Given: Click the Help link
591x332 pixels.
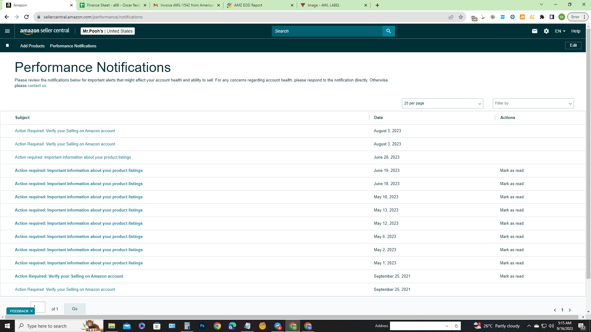Looking at the screenshot, I should coord(576,31).
